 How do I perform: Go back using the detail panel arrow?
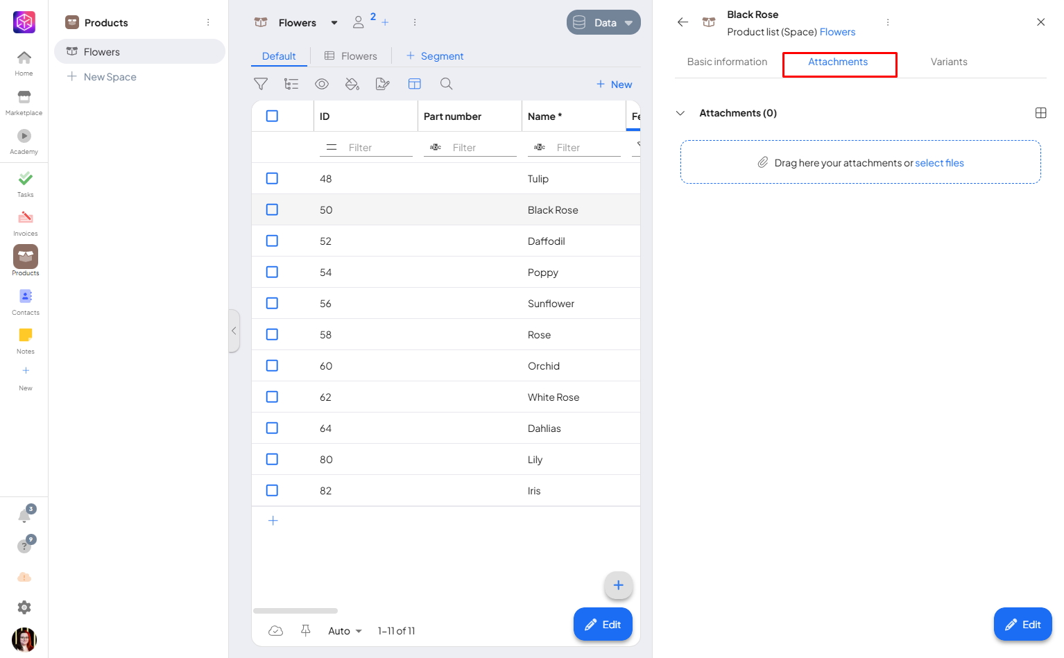[x=683, y=22]
